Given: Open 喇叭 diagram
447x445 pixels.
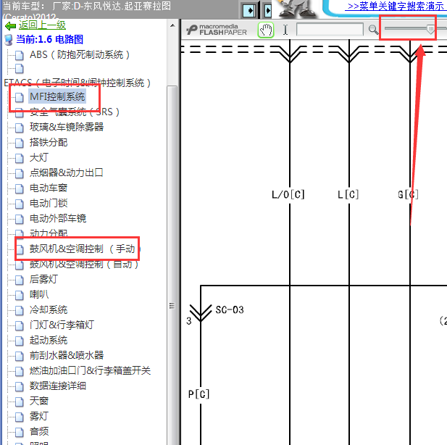Looking at the screenshot, I should point(39,294).
